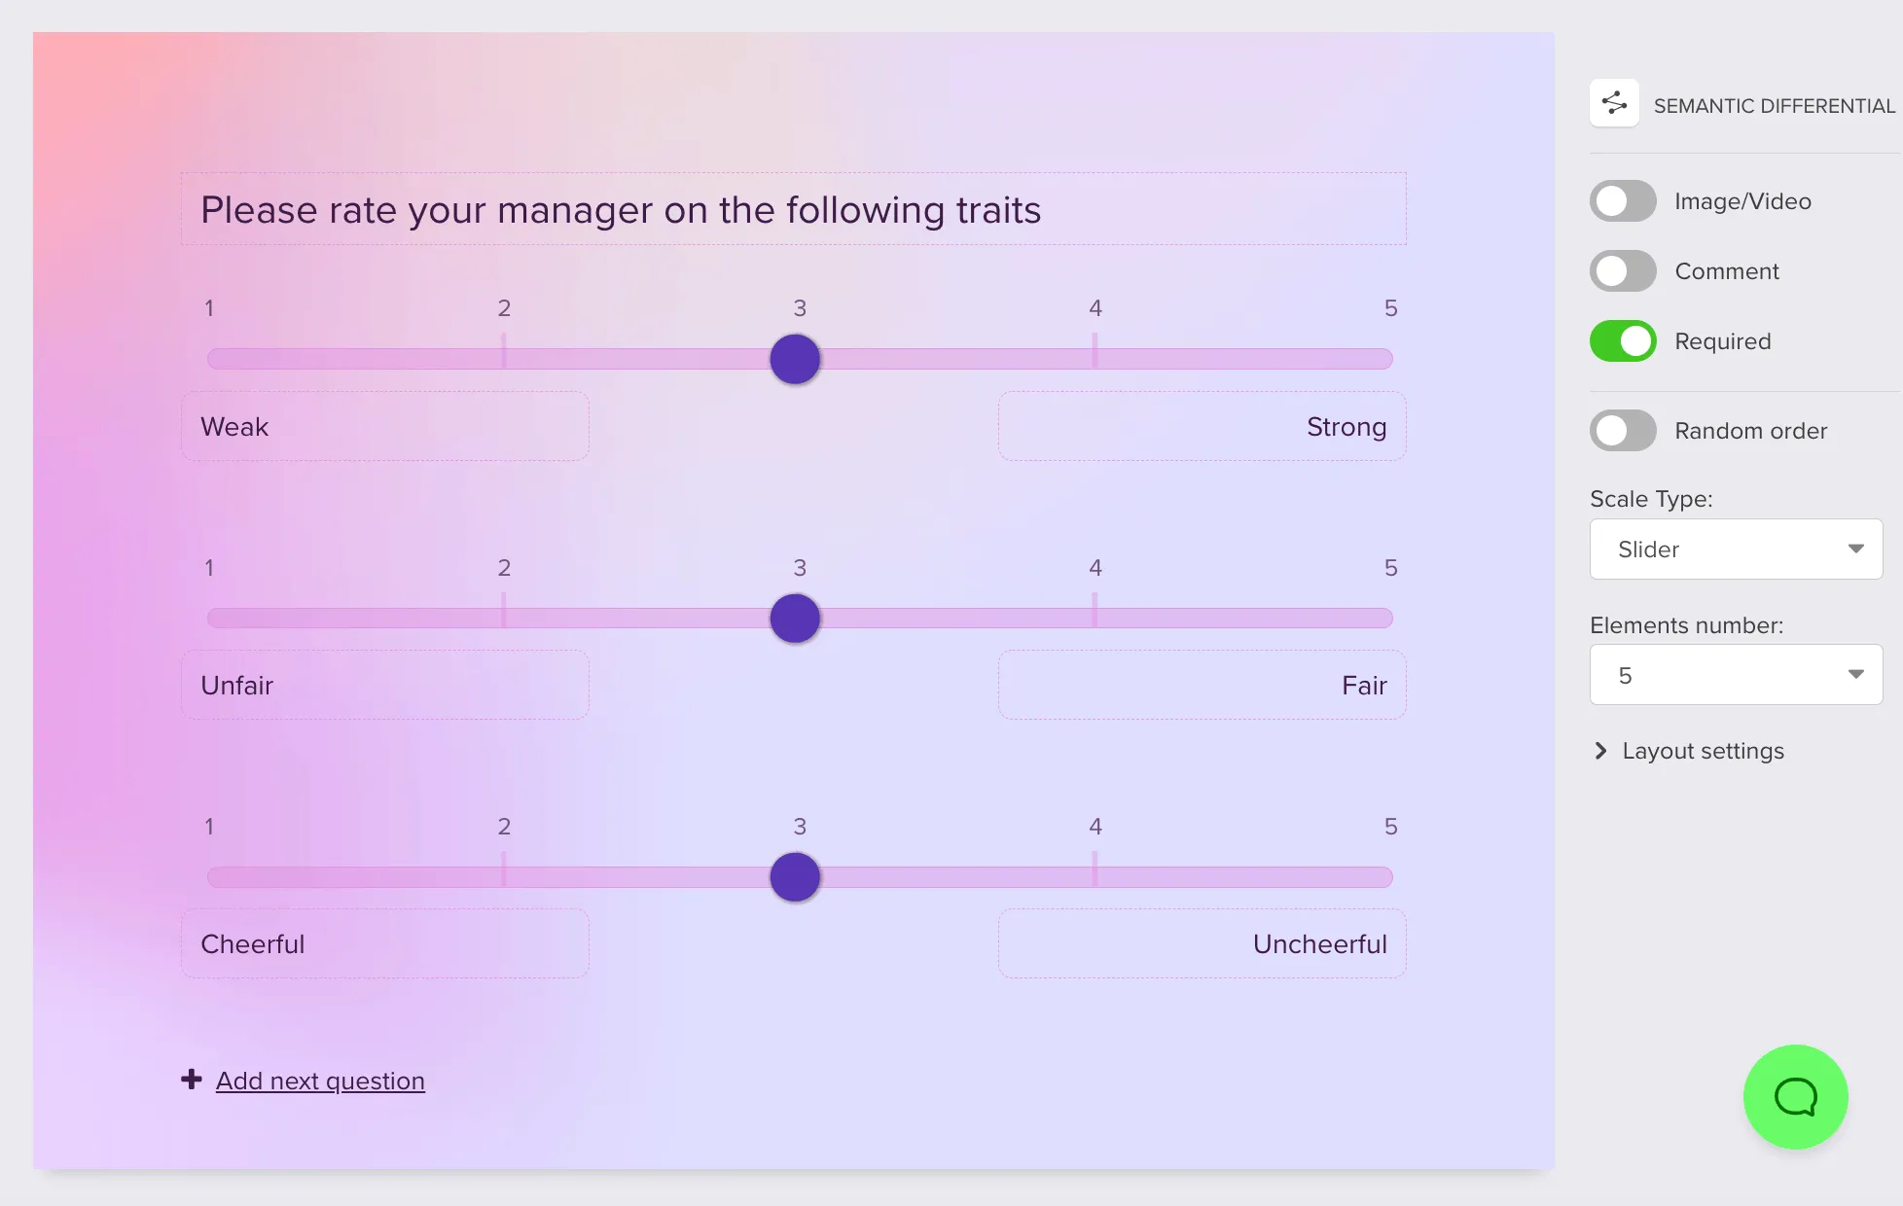Toggle the Image/Video switch on
Image resolution: width=1903 pixels, height=1206 pixels.
[1623, 201]
